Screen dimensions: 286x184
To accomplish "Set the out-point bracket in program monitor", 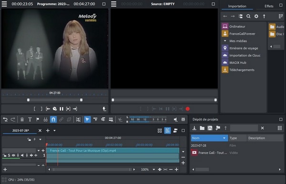I will (41, 109).
